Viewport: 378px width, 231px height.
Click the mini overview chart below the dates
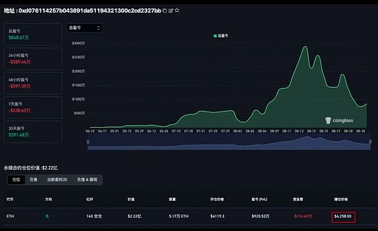click(229, 142)
